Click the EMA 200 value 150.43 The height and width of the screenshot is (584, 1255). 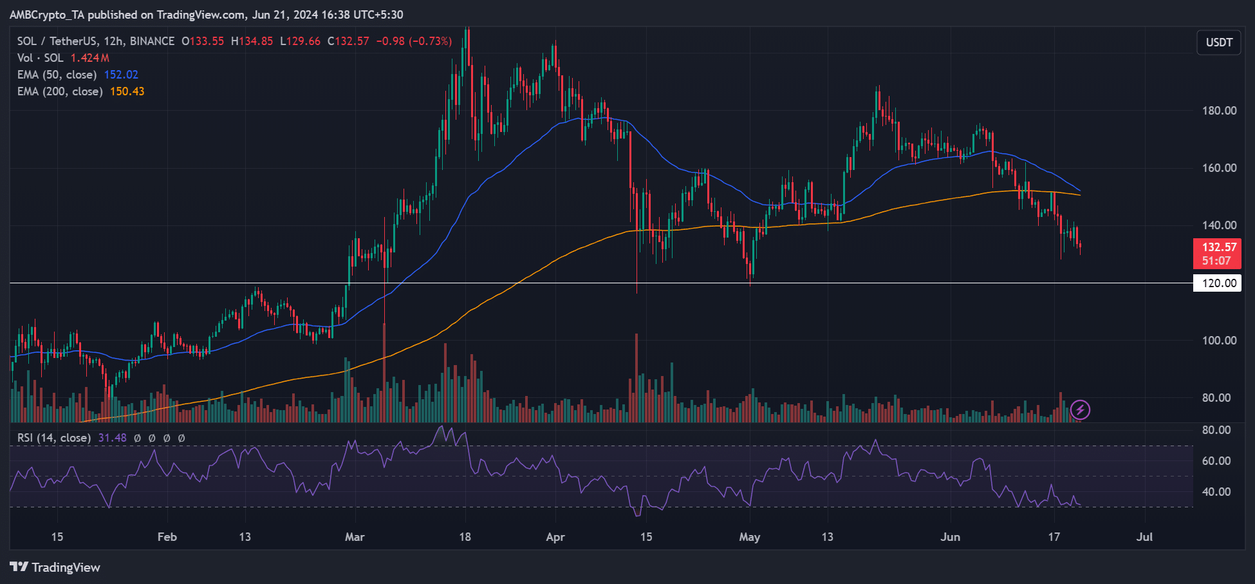click(127, 91)
